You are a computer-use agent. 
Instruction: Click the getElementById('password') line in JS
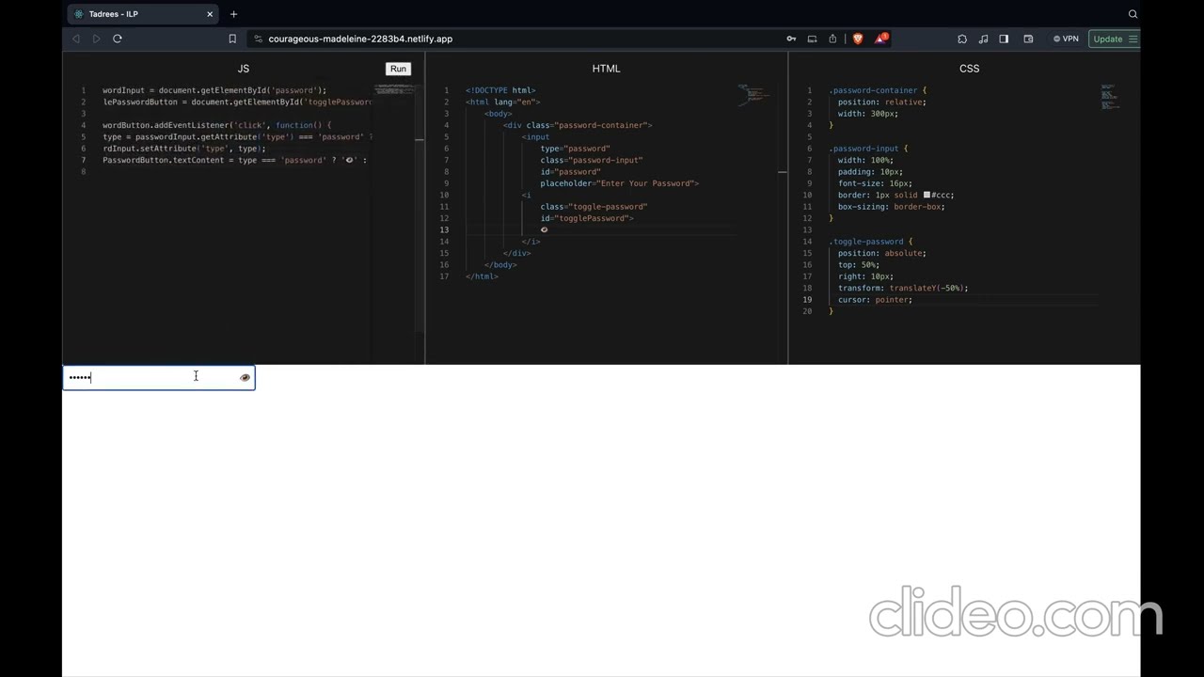click(x=214, y=90)
